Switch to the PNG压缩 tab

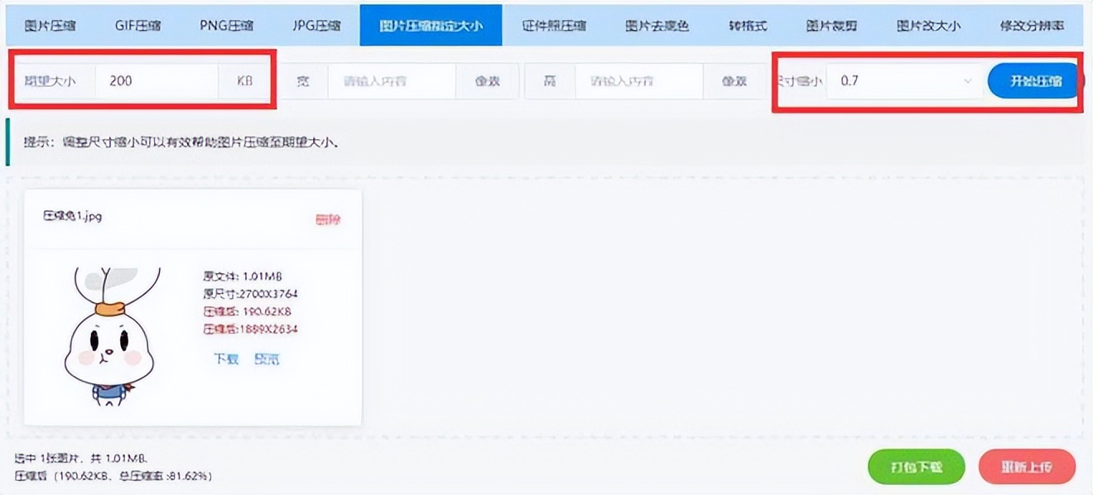pos(226,25)
